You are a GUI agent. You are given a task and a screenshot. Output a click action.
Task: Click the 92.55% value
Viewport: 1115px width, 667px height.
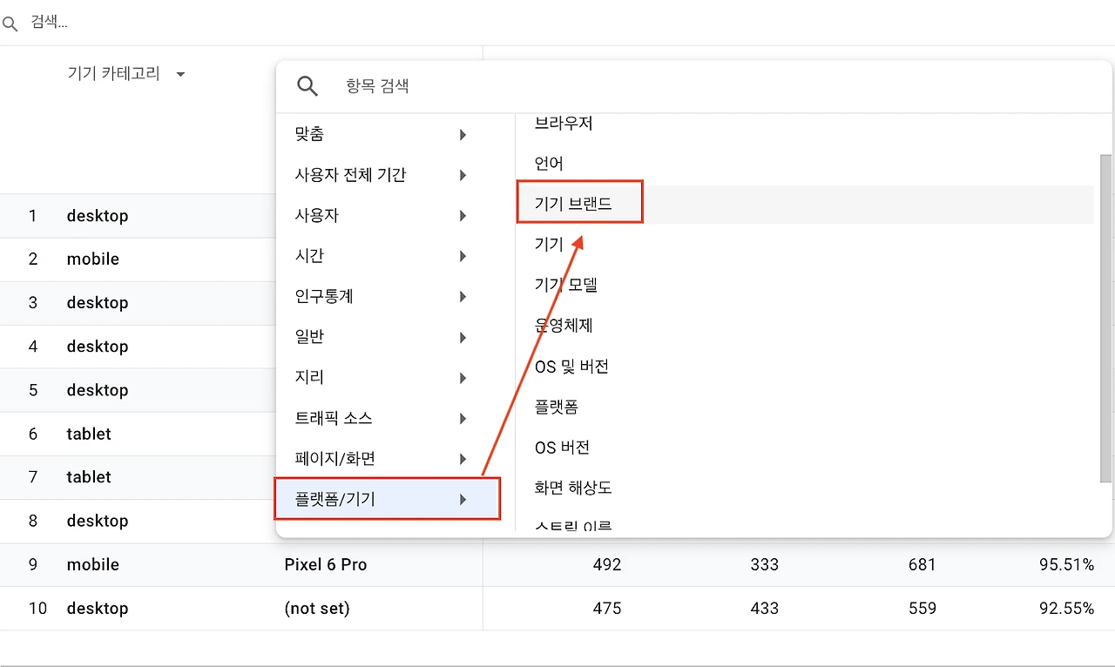pyautogui.click(x=1066, y=608)
